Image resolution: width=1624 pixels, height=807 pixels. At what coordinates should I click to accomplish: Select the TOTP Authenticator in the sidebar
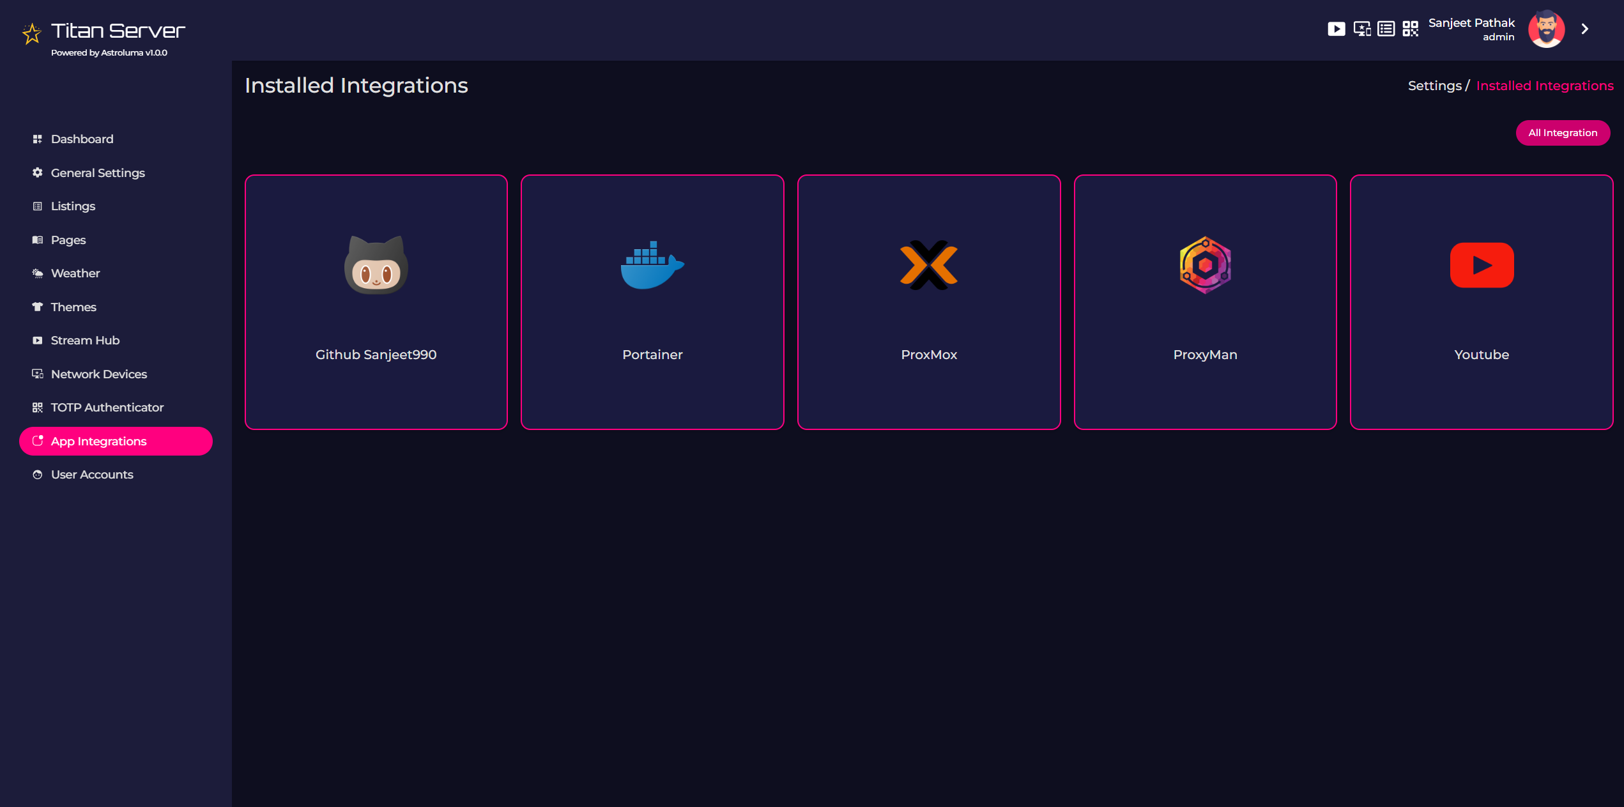(107, 407)
